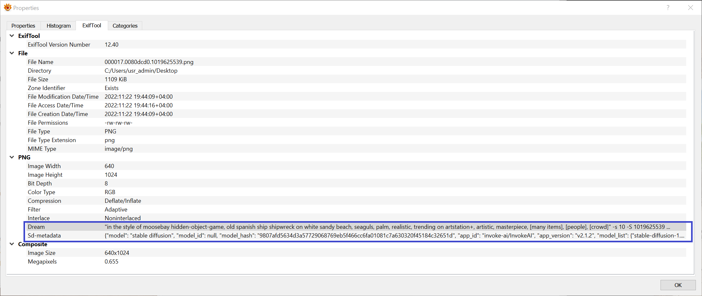
Task: Select the Interlace row
Action: pos(356,218)
